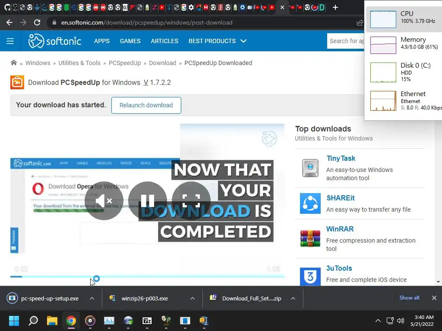Screen dimensions: 442x331
Task: Click the browser address bar URL
Action: point(147,22)
